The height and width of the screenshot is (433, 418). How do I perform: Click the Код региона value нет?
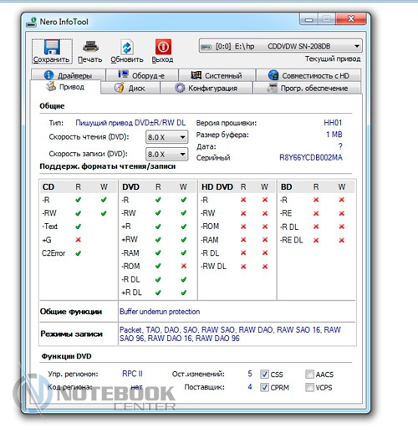point(136,387)
